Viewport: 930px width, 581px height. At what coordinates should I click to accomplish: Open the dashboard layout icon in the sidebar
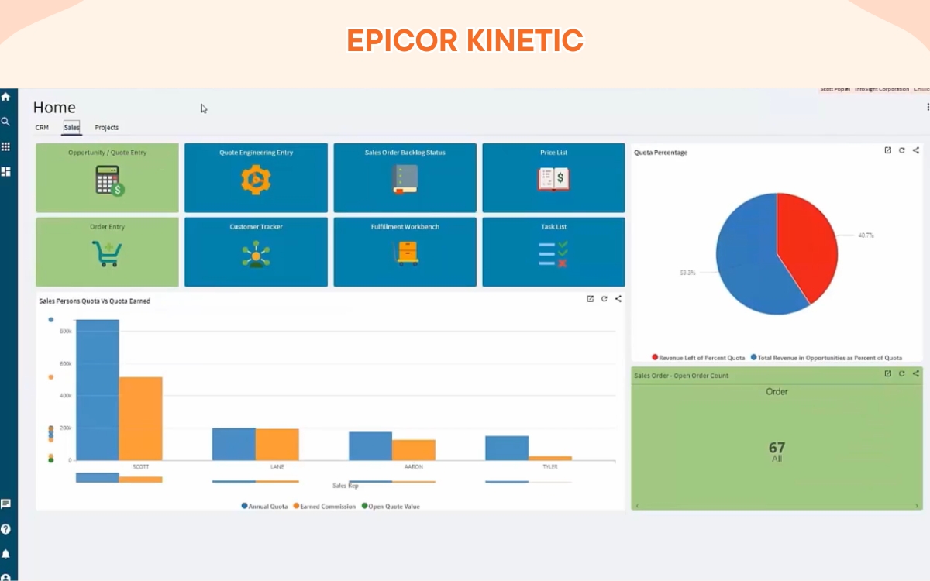[5, 171]
